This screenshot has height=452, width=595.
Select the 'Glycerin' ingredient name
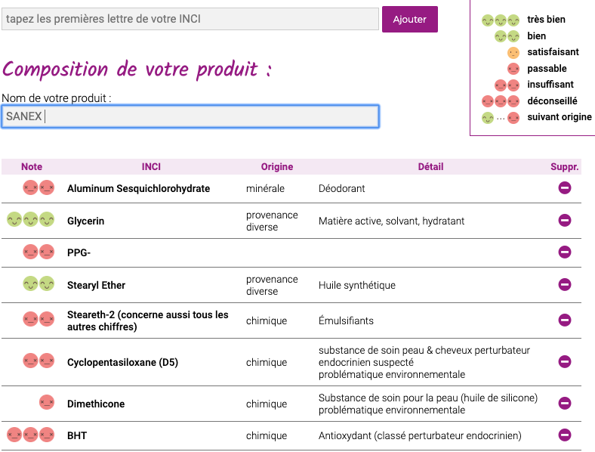point(86,221)
